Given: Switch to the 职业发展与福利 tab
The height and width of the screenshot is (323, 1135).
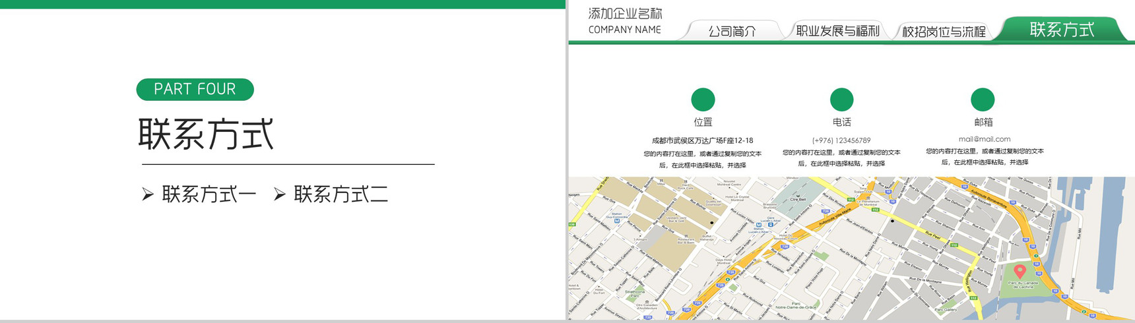Looking at the screenshot, I should coord(837,31).
